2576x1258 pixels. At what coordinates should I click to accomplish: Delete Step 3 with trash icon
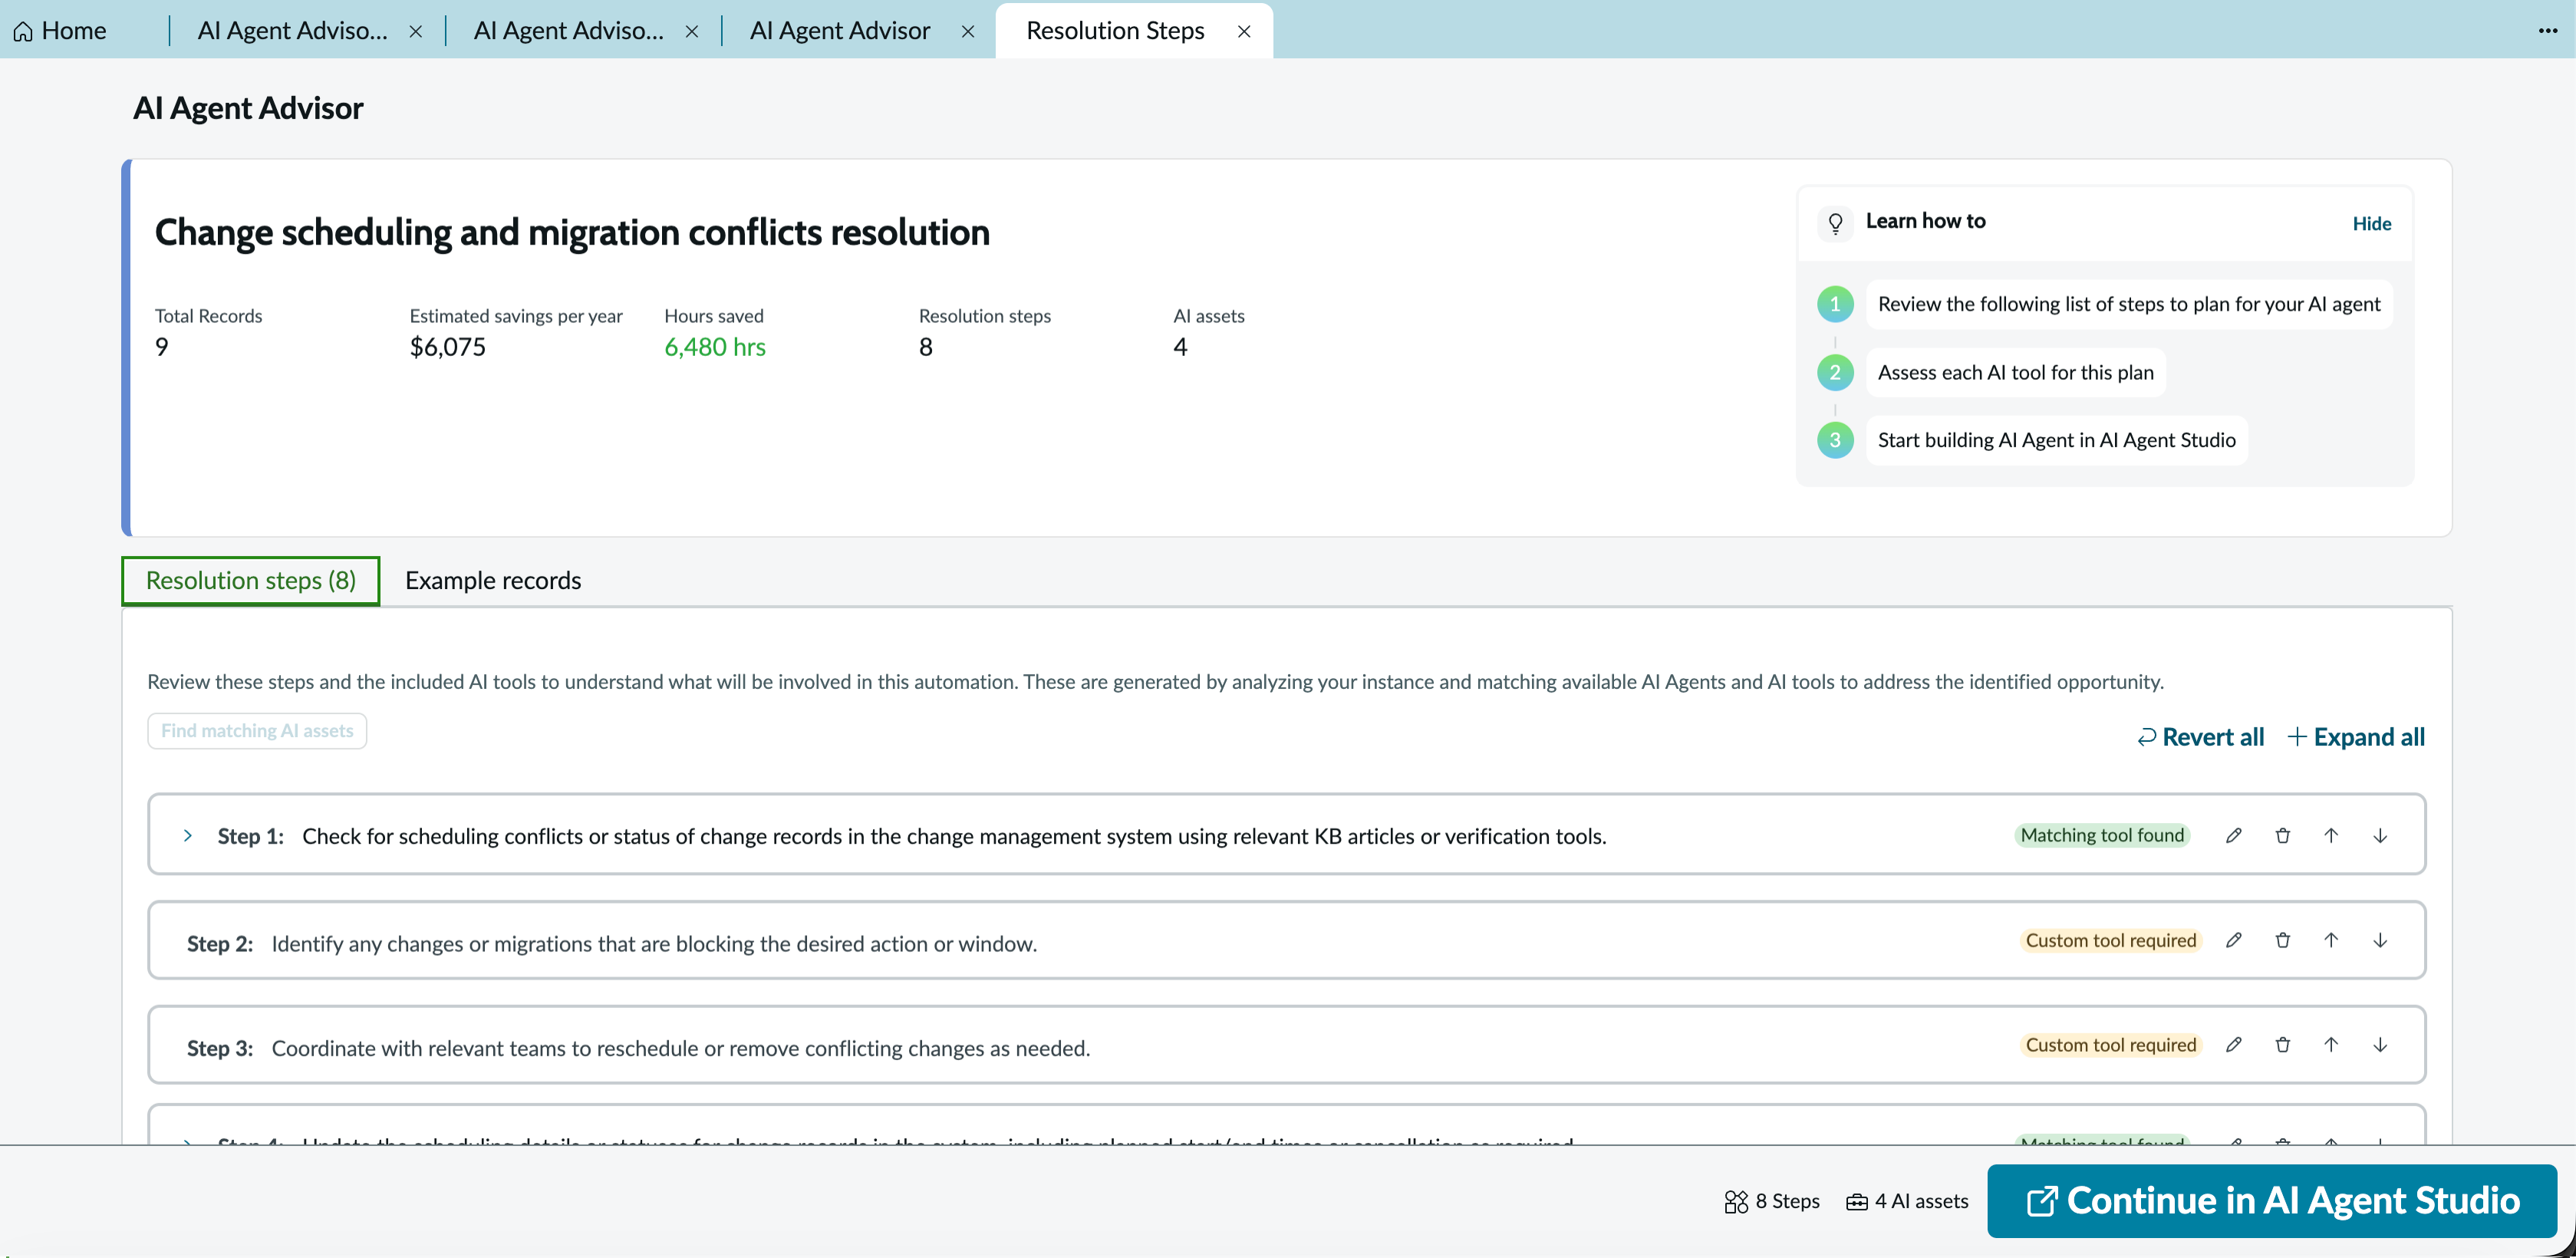[2283, 1045]
